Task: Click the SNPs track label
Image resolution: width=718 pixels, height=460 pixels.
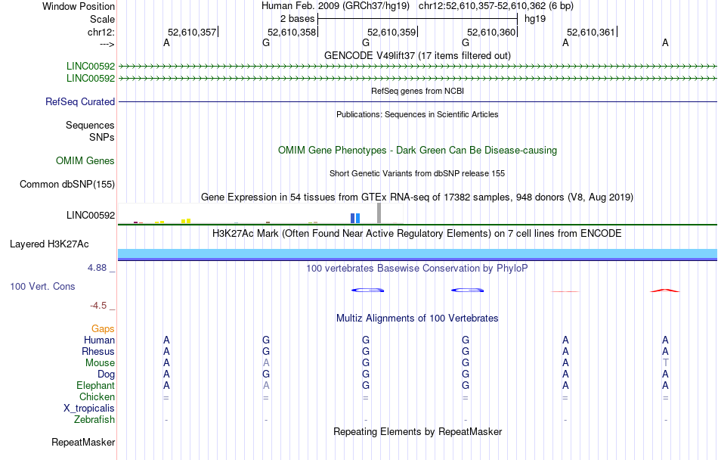Action: (x=102, y=137)
